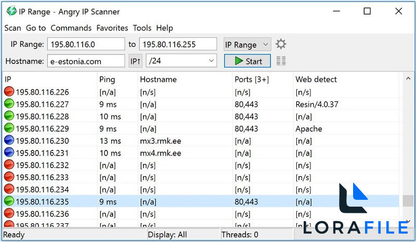Sort by the Web detect column header

point(346,80)
